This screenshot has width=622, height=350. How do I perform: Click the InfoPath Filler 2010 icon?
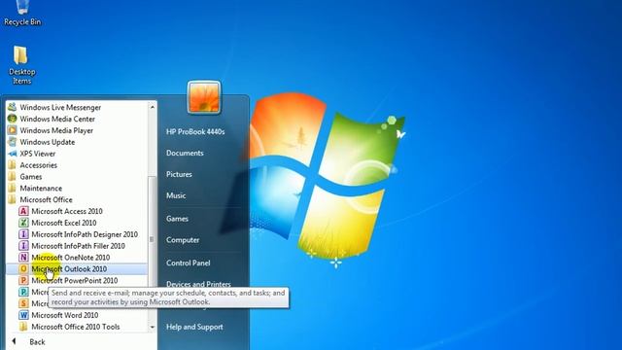(23, 246)
